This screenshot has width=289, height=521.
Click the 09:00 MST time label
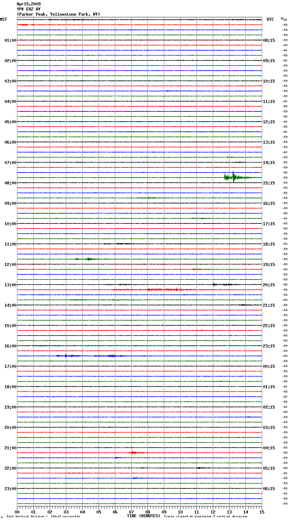[x=11, y=203]
